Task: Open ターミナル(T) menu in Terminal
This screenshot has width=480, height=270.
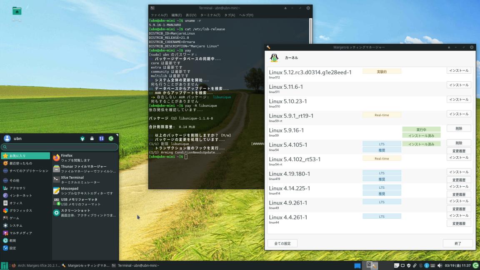Action: point(210,15)
